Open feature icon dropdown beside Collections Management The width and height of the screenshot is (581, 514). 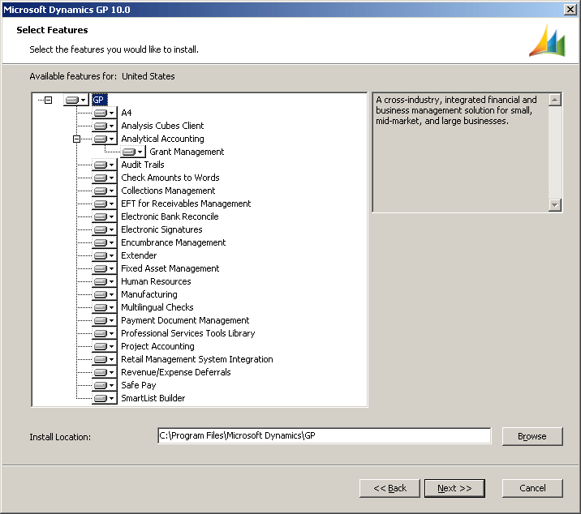[105, 191]
